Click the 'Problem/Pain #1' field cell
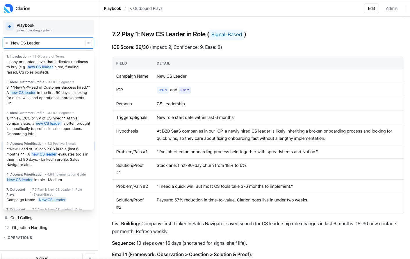410x259 pixels. point(132,152)
